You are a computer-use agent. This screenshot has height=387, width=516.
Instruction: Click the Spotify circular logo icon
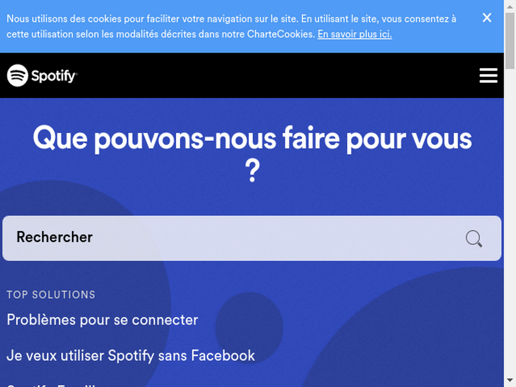[18, 76]
